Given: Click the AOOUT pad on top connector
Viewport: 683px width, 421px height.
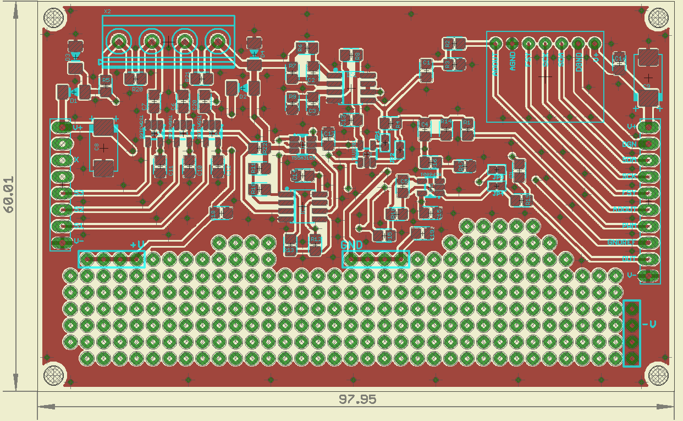Looking at the screenshot, I should point(495,43).
